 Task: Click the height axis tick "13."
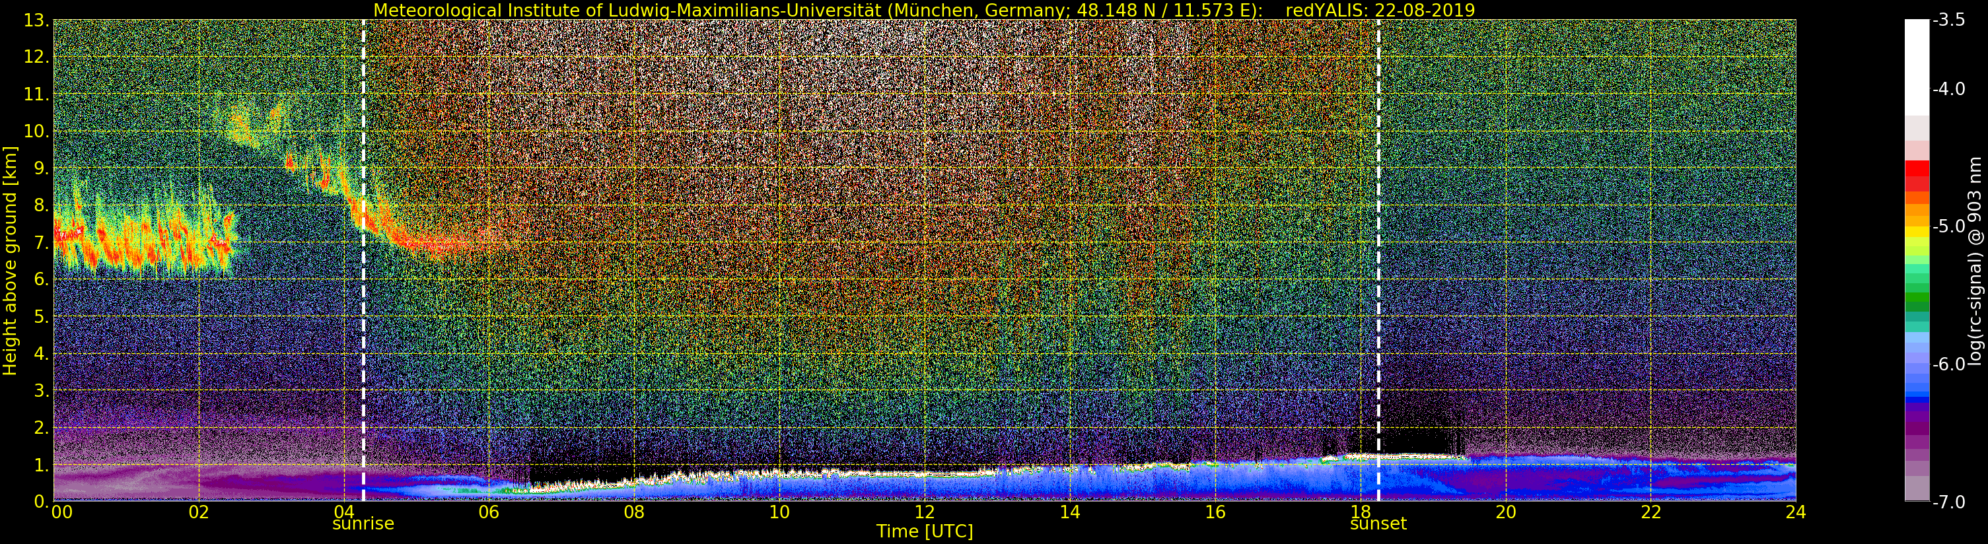tap(36, 20)
